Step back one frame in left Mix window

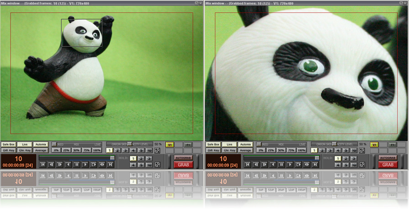point(51,165)
